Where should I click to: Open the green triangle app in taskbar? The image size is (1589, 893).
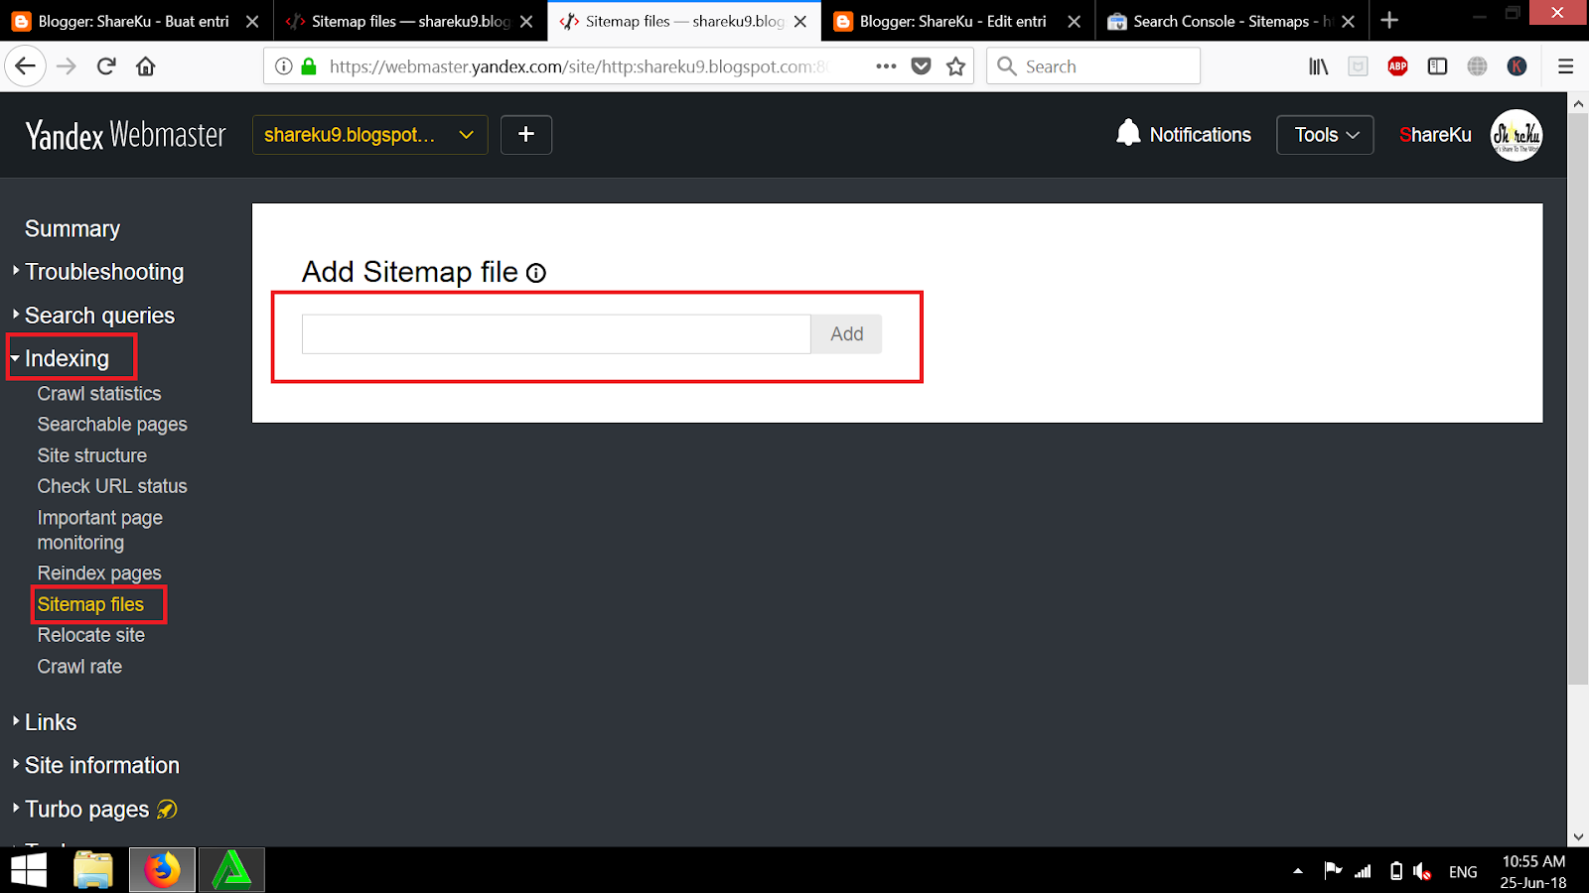coord(231,871)
